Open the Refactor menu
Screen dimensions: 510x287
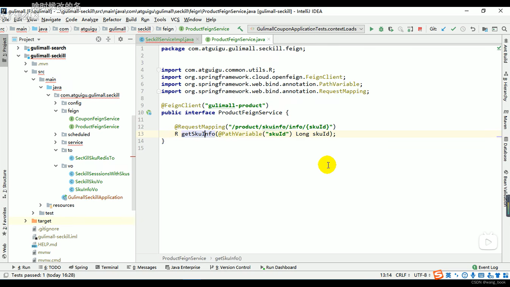[112, 19]
